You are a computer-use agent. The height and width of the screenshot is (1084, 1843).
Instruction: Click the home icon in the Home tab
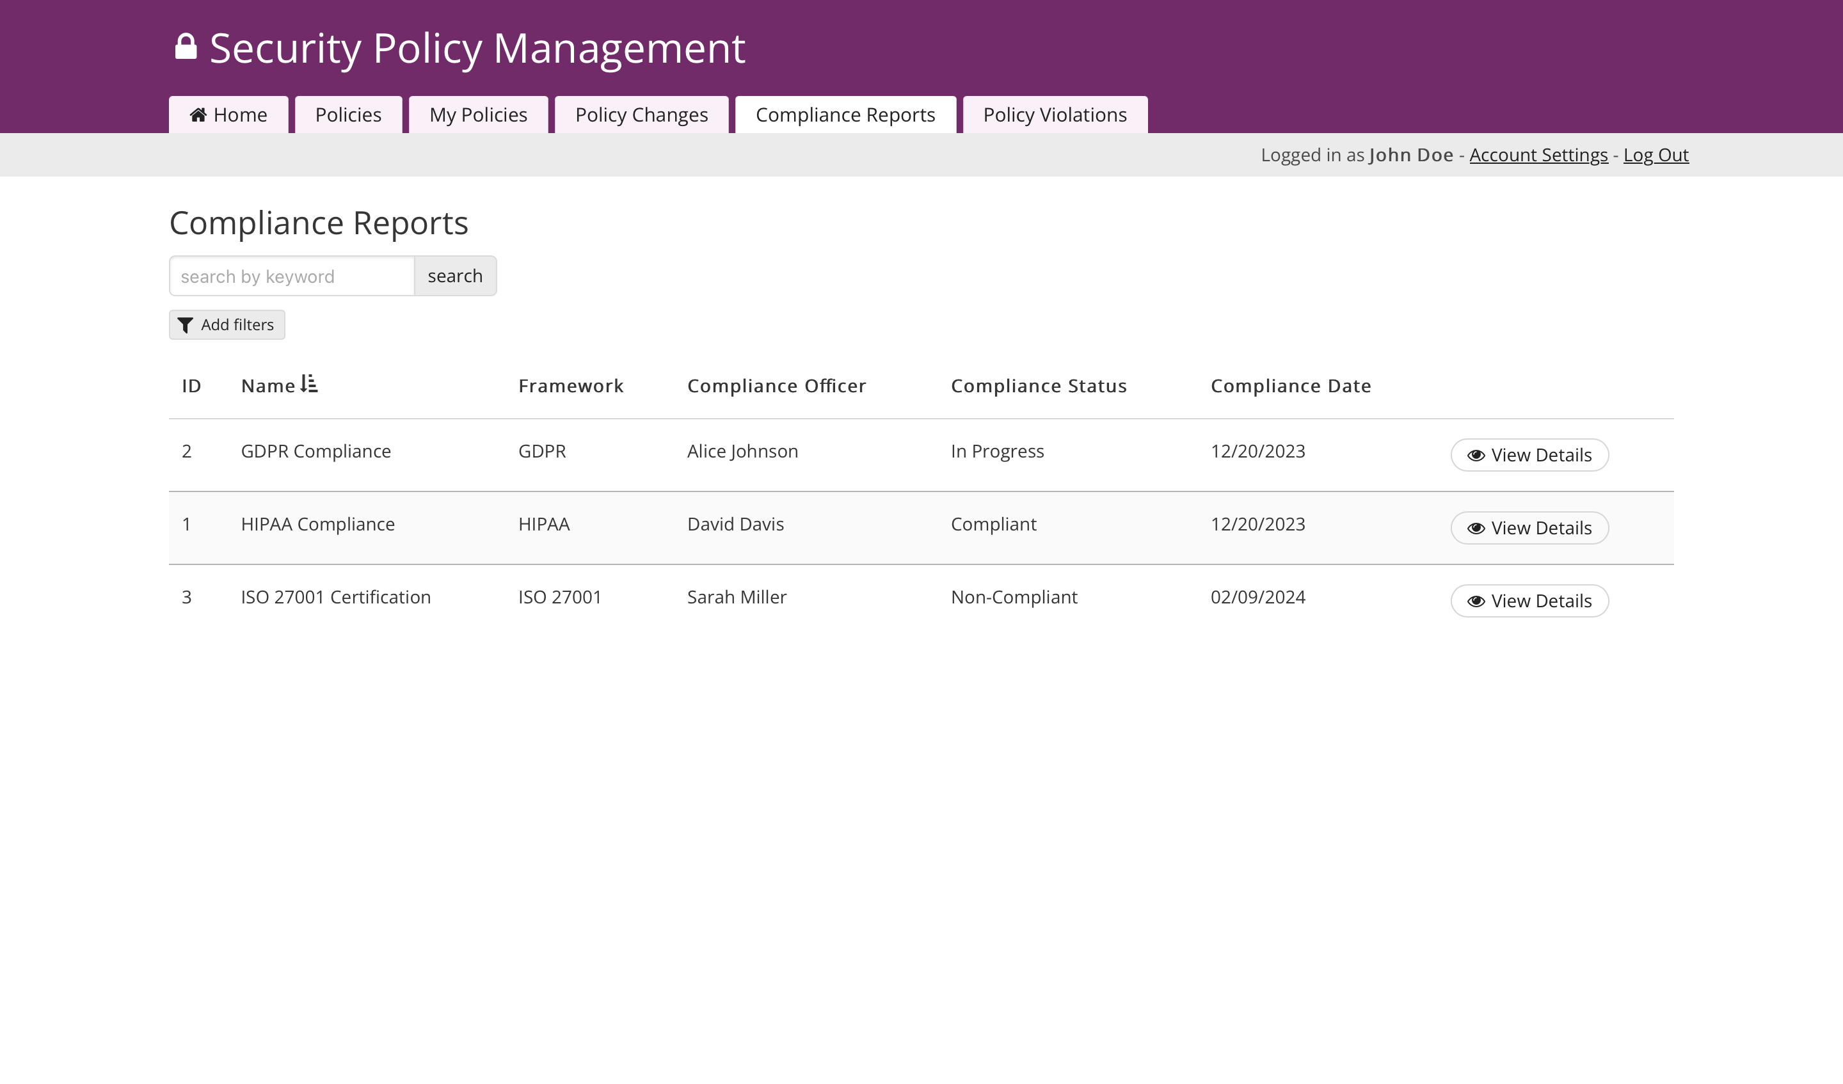[198, 115]
